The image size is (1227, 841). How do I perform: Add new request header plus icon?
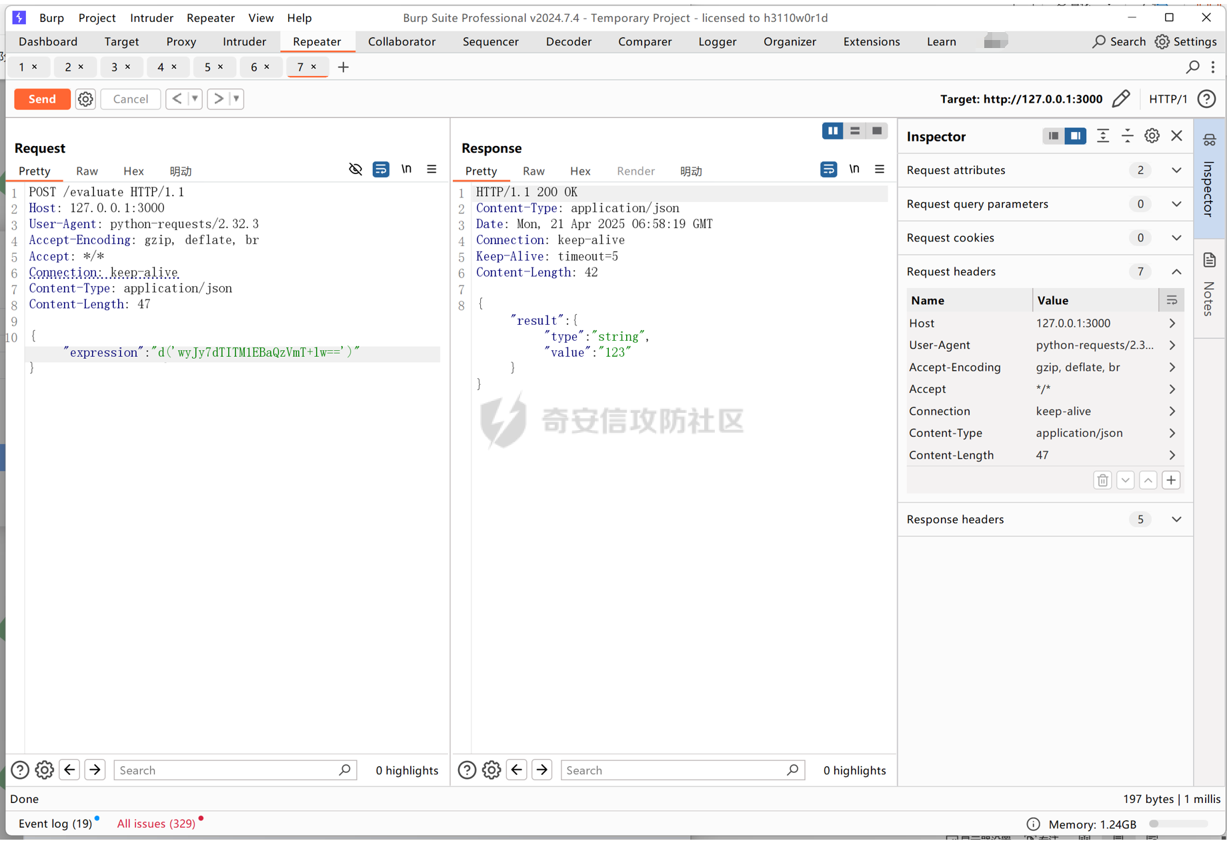(x=1172, y=480)
